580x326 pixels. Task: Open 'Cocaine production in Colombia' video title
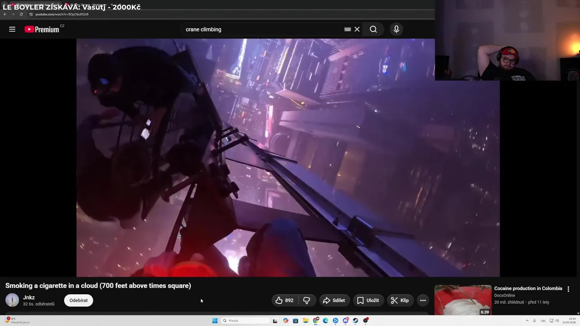point(528,288)
